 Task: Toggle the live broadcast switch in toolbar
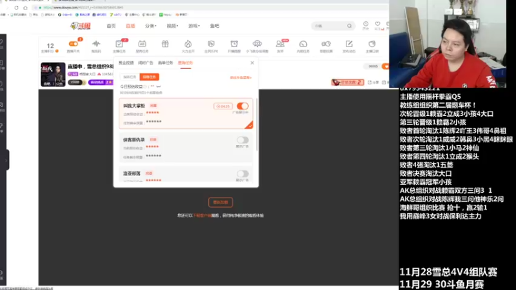(73, 44)
